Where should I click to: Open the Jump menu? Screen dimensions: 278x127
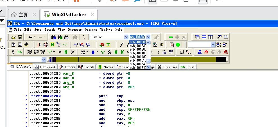coord(38,30)
